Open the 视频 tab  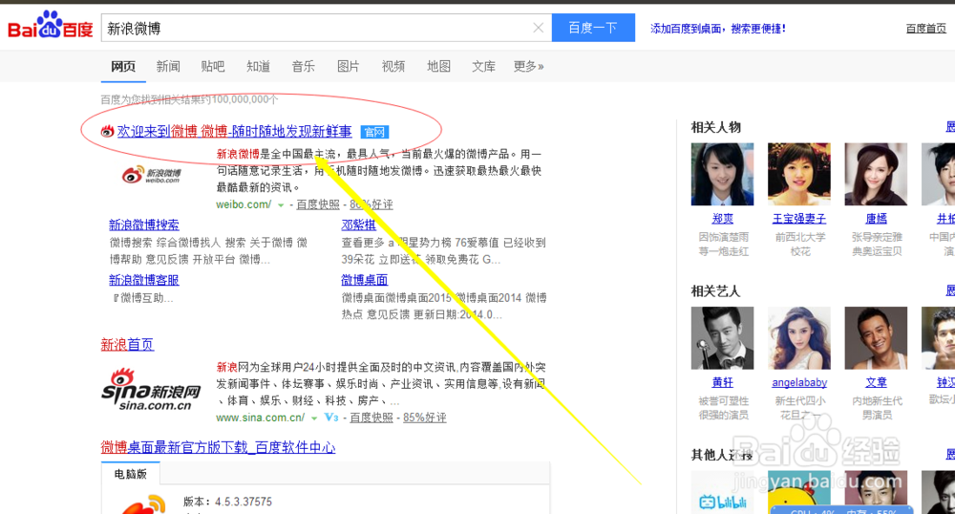pos(393,66)
